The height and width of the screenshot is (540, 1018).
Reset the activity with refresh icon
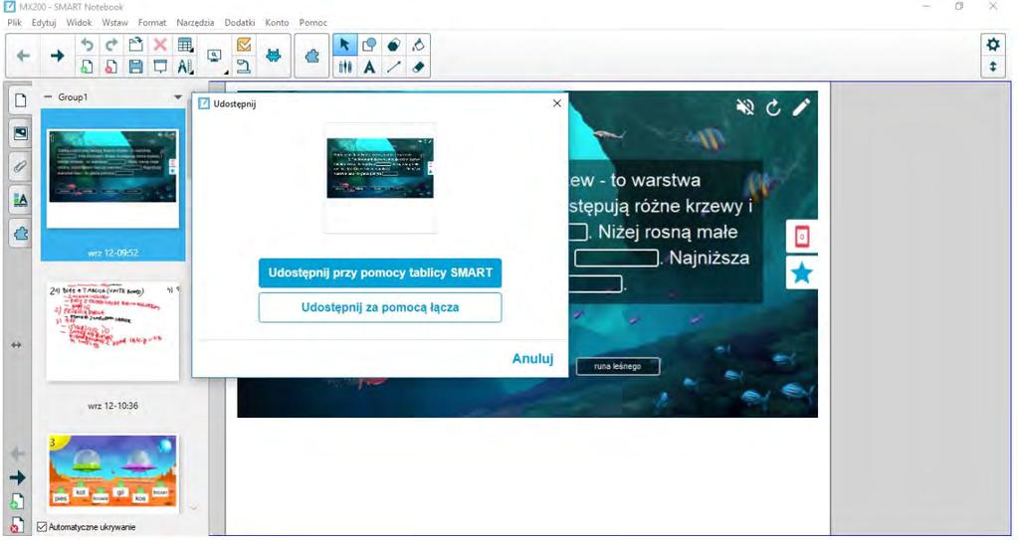click(772, 107)
